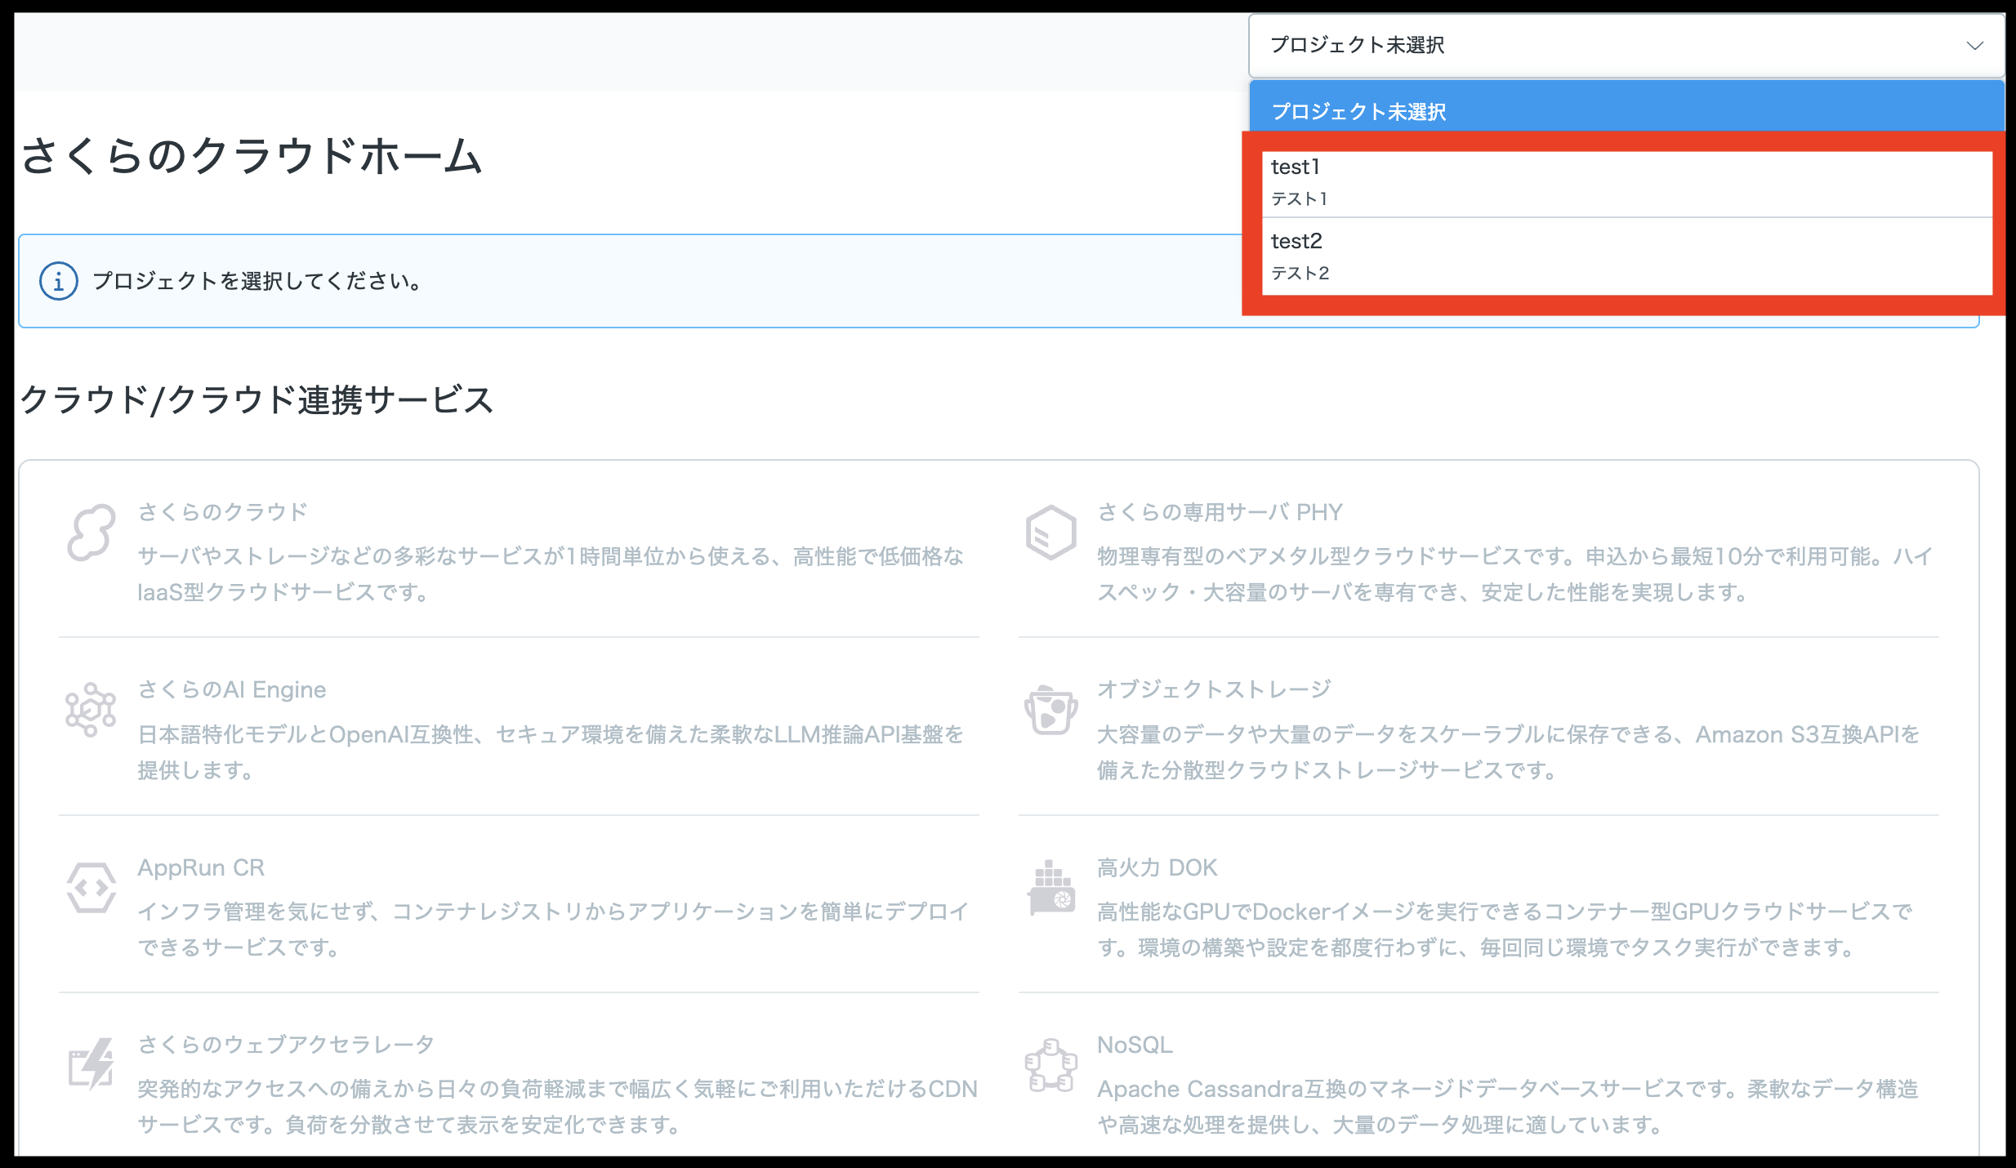Open the AppRun CR title link

tap(201, 867)
